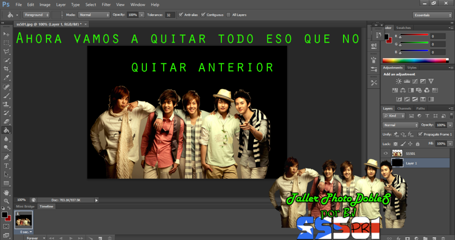Open the Essentials workspace dropdown
The width and height of the screenshot is (455, 240).
click(x=432, y=15)
